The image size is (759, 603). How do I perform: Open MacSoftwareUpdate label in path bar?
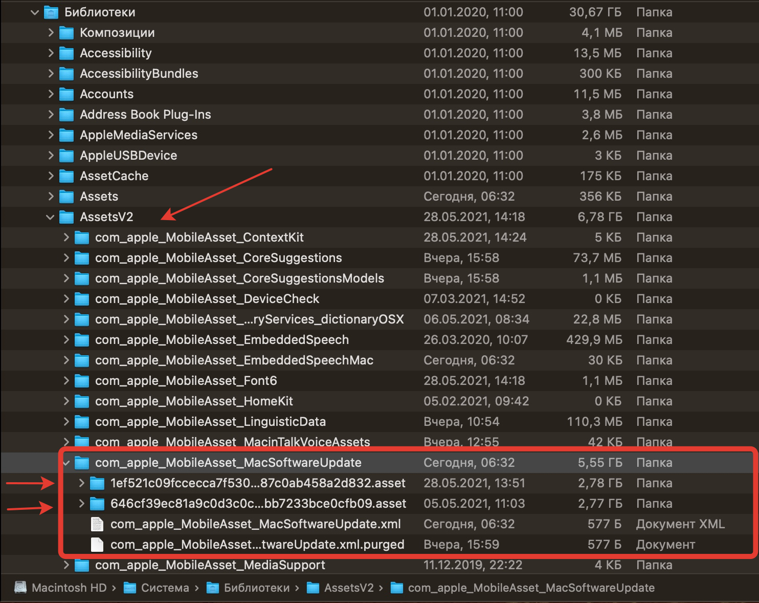click(531, 588)
